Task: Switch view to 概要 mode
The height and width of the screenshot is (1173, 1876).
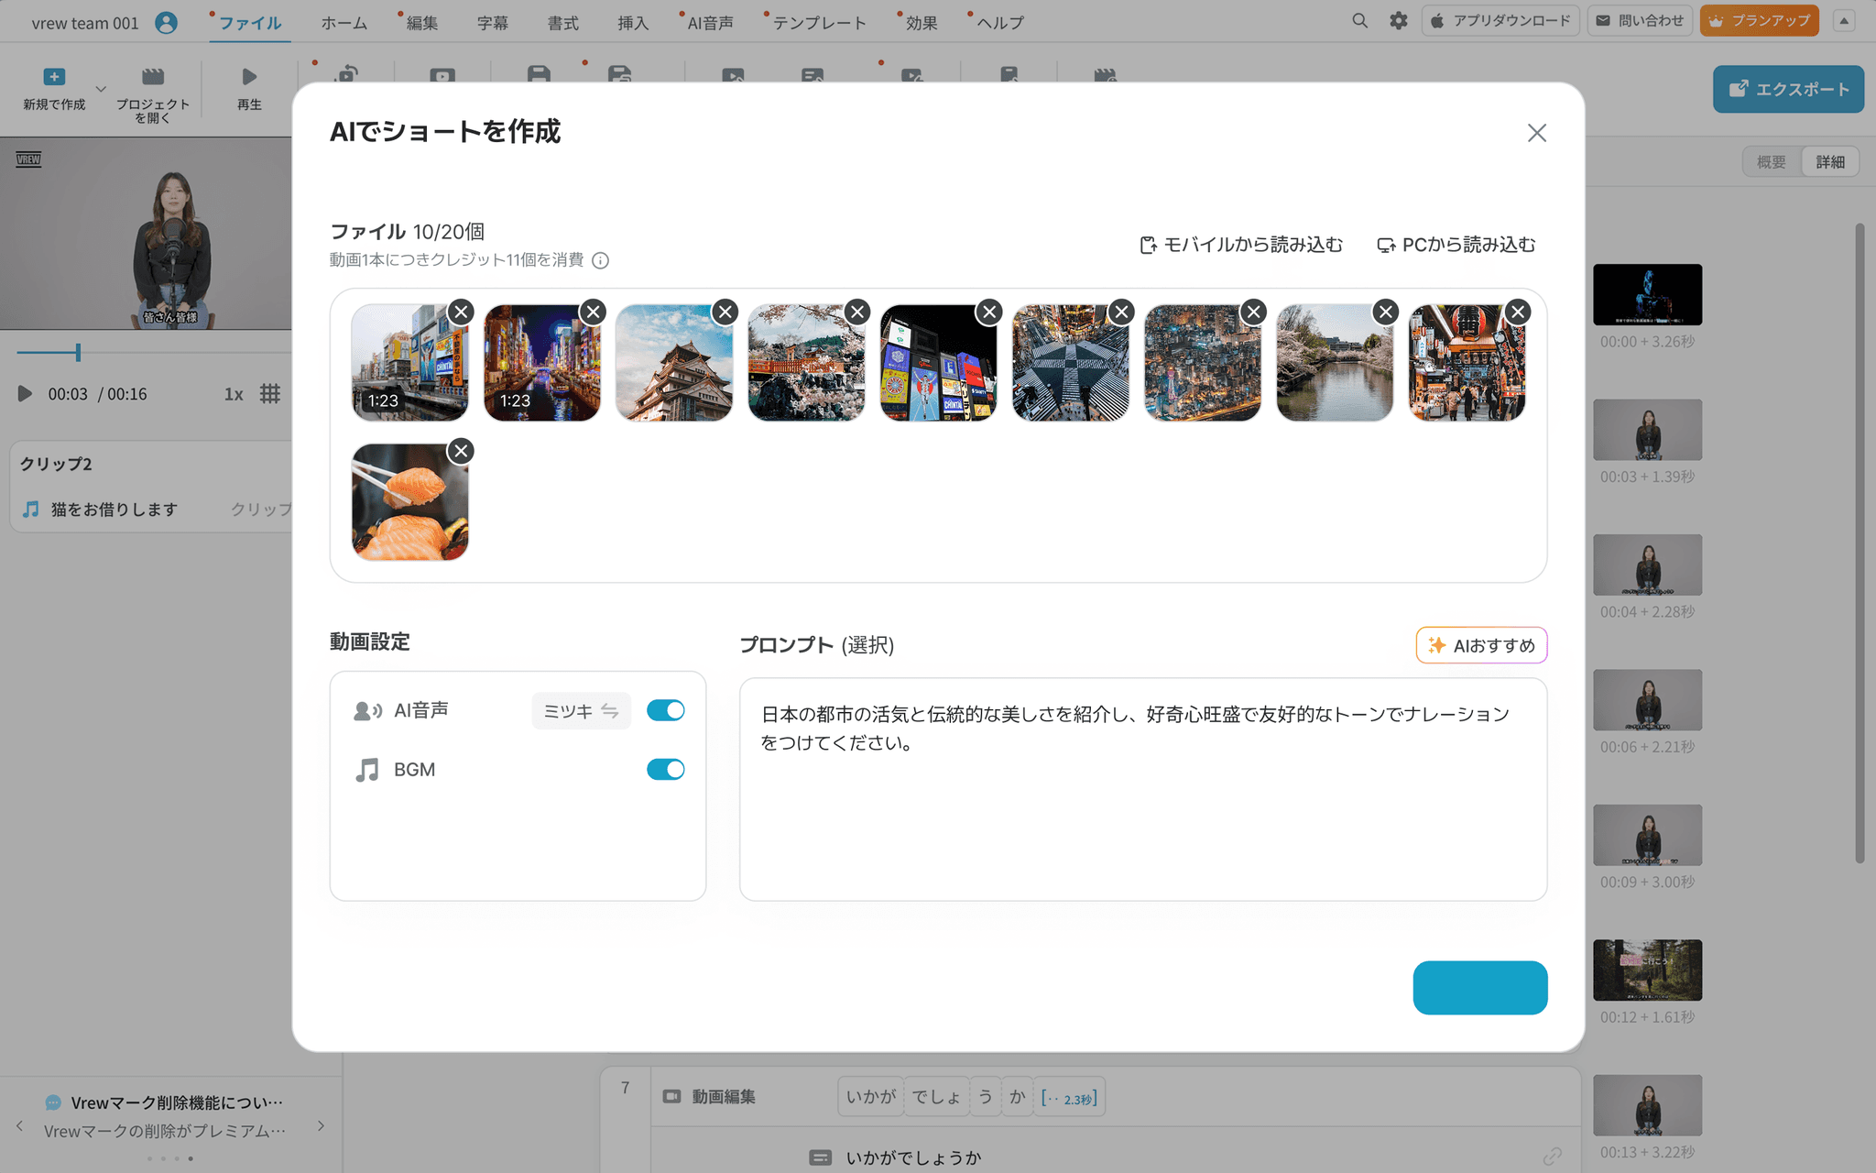Action: coord(1771,161)
